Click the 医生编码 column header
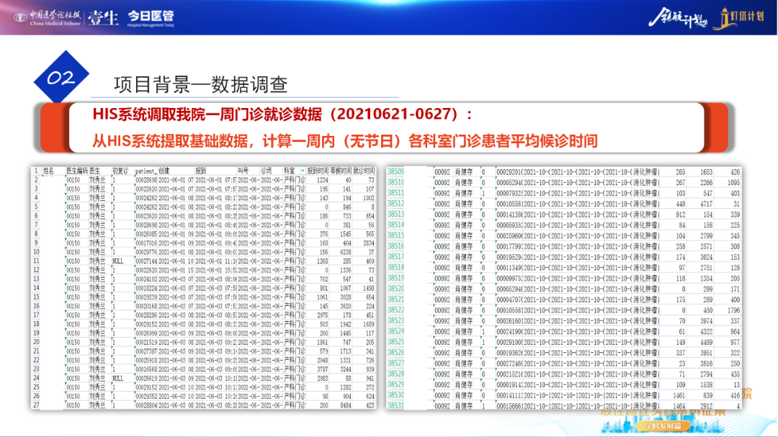 coord(76,171)
